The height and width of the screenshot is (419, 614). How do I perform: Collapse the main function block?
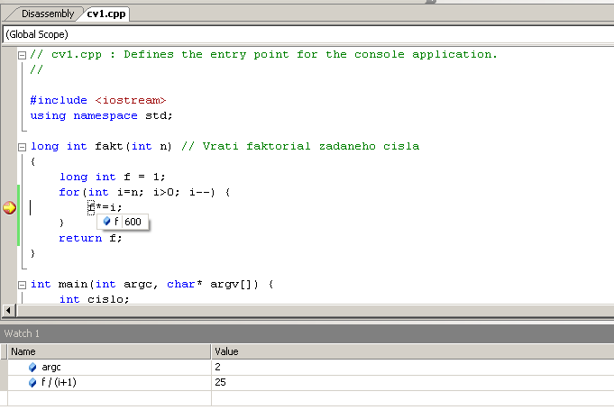click(23, 285)
